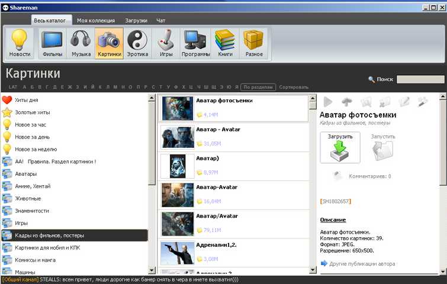
Task: Click the Аватар - Avatar thumbnail
Action: 177,137
